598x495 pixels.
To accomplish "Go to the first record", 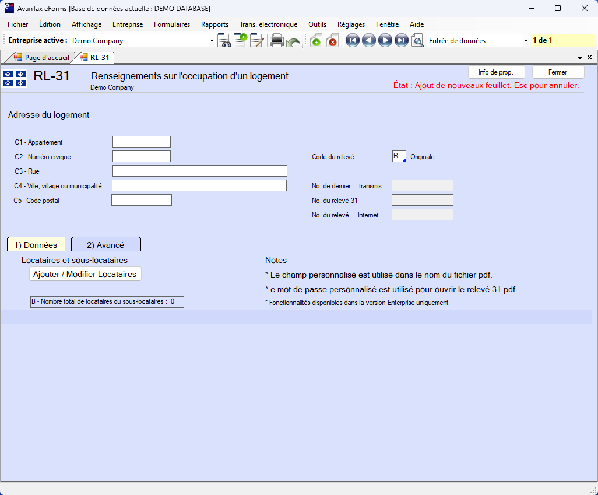I will [352, 41].
